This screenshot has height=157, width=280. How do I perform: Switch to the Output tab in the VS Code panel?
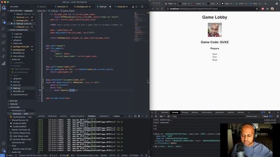63,116
